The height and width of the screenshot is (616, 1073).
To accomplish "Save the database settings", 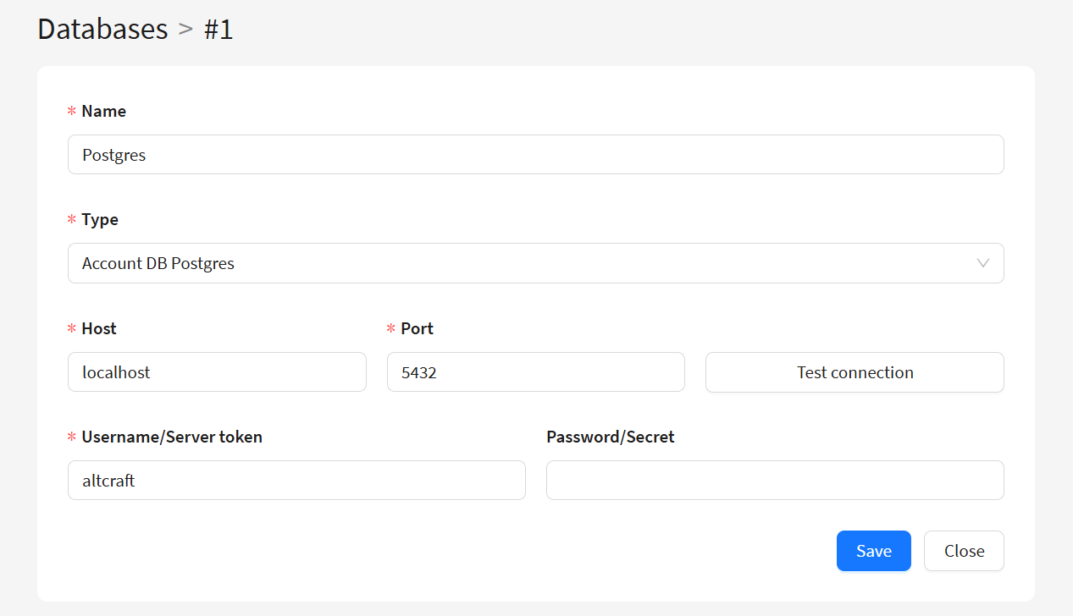I will pos(873,551).
